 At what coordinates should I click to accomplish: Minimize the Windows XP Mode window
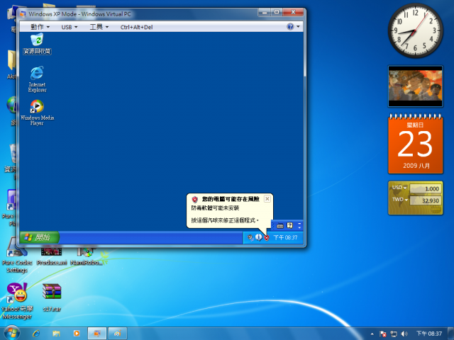(264, 12)
